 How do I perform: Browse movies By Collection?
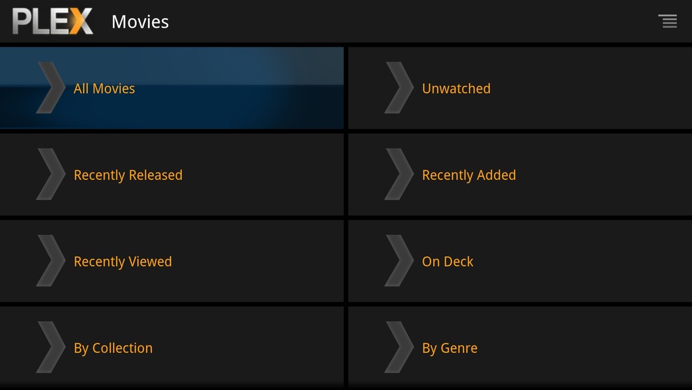click(x=113, y=348)
